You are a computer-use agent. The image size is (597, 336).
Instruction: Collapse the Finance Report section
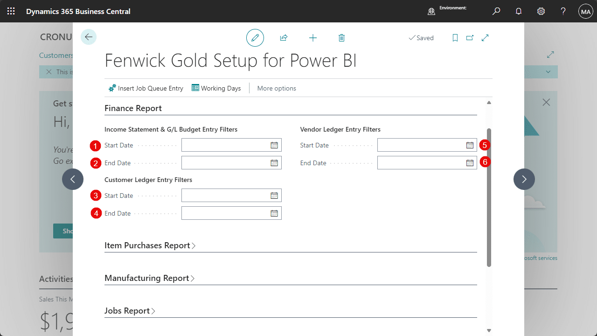click(133, 108)
